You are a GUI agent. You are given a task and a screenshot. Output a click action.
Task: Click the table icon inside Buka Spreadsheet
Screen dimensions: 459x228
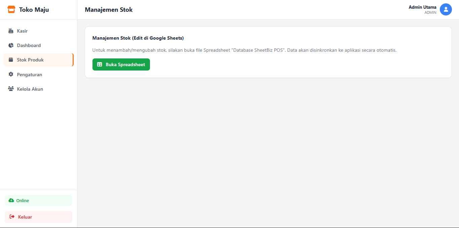coord(100,64)
